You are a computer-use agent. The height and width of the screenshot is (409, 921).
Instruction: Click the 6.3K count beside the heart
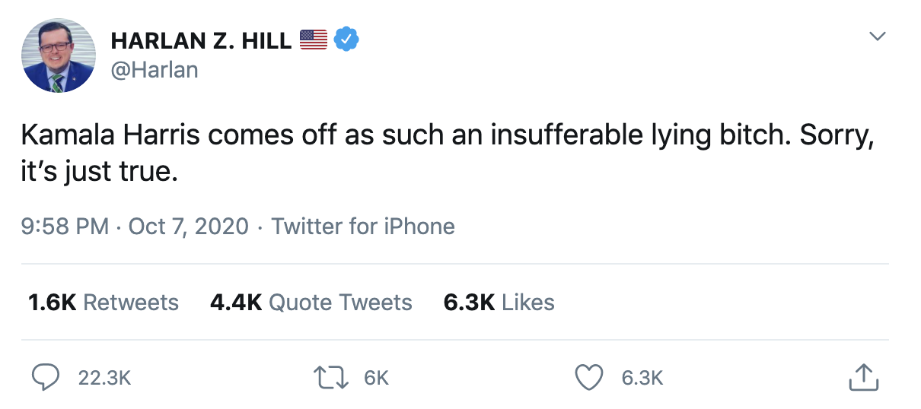(x=642, y=378)
